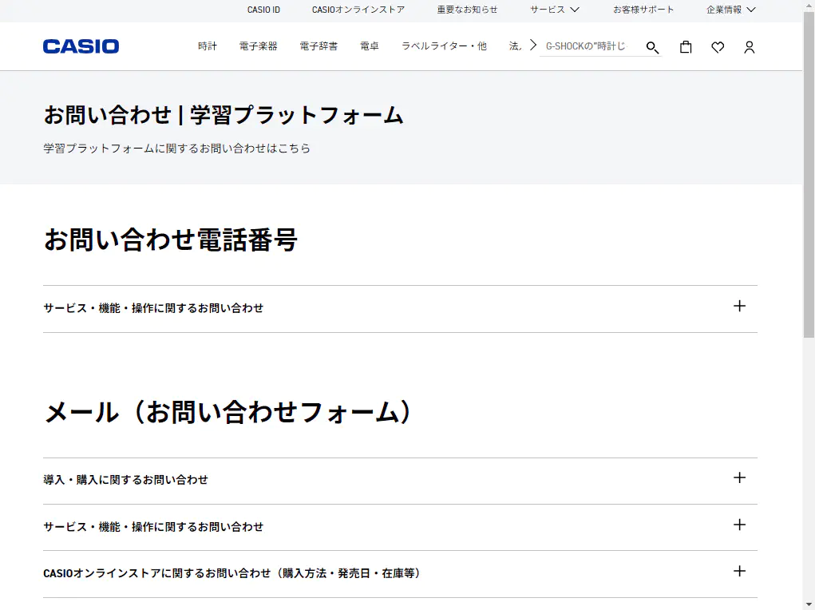
Task: Open the shopping bag icon
Action: click(685, 47)
